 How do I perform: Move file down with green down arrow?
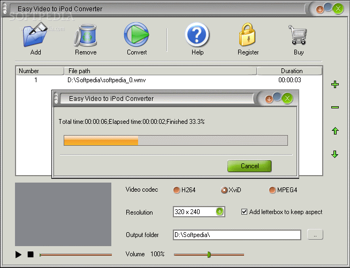pos(335,154)
